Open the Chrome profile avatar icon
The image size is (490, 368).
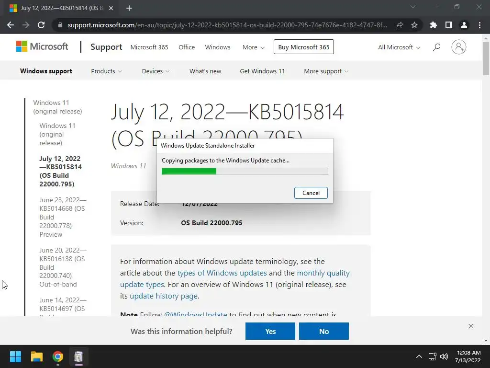(x=464, y=25)
